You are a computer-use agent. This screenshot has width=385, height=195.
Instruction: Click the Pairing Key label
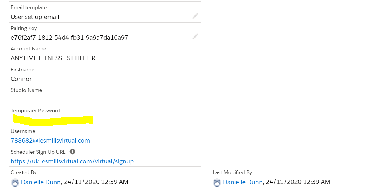point(24,28)
